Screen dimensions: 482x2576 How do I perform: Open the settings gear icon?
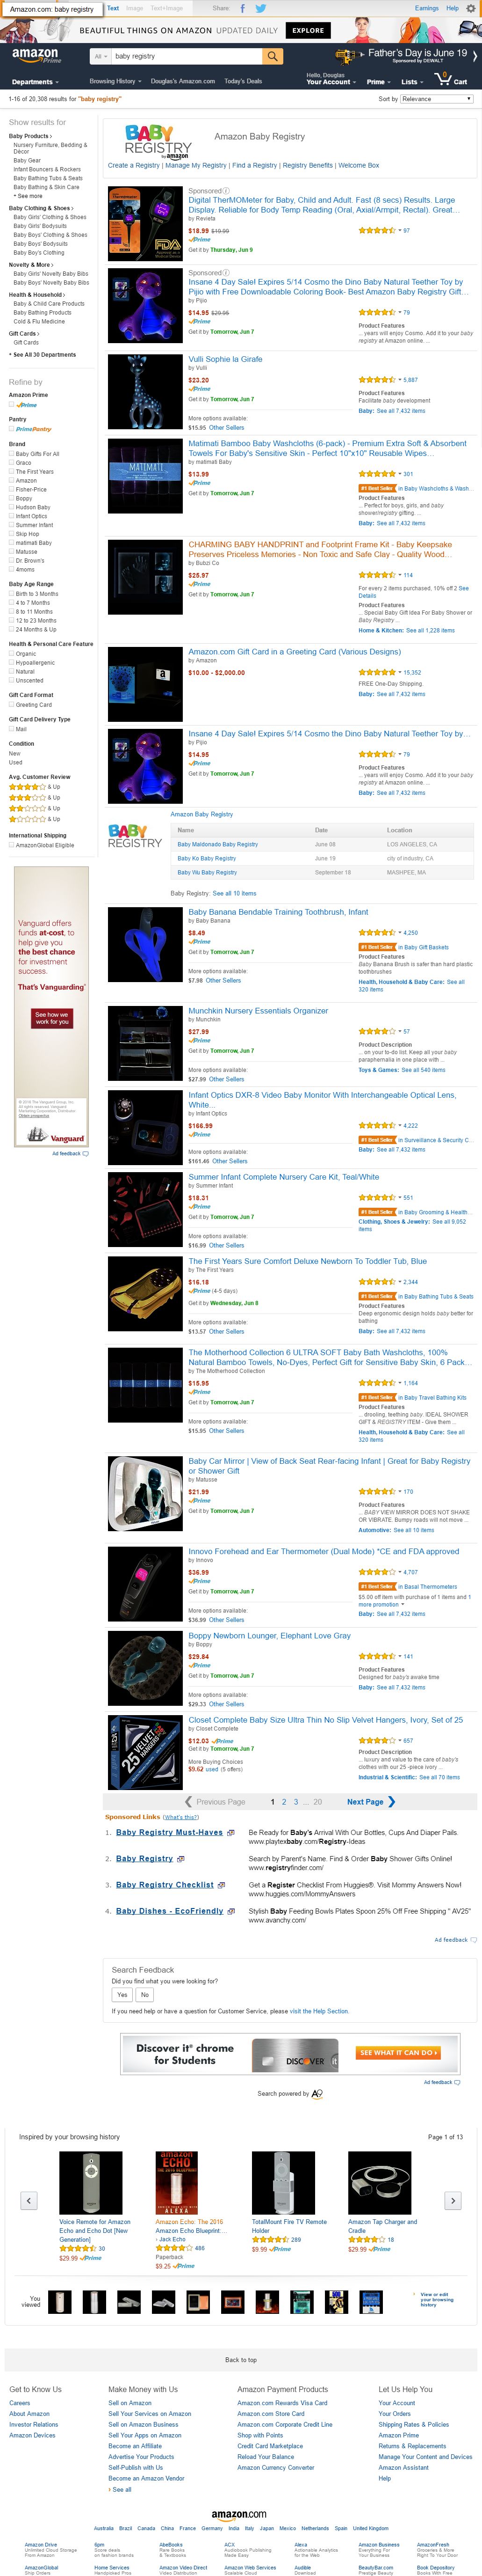tap(471, 8)
